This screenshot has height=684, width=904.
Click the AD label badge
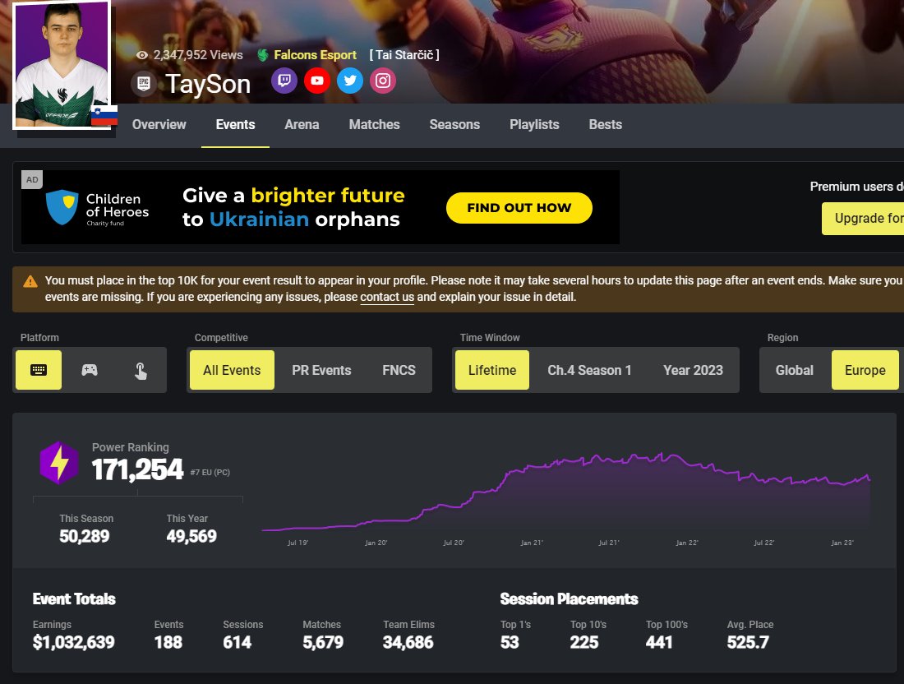[32, 179]
